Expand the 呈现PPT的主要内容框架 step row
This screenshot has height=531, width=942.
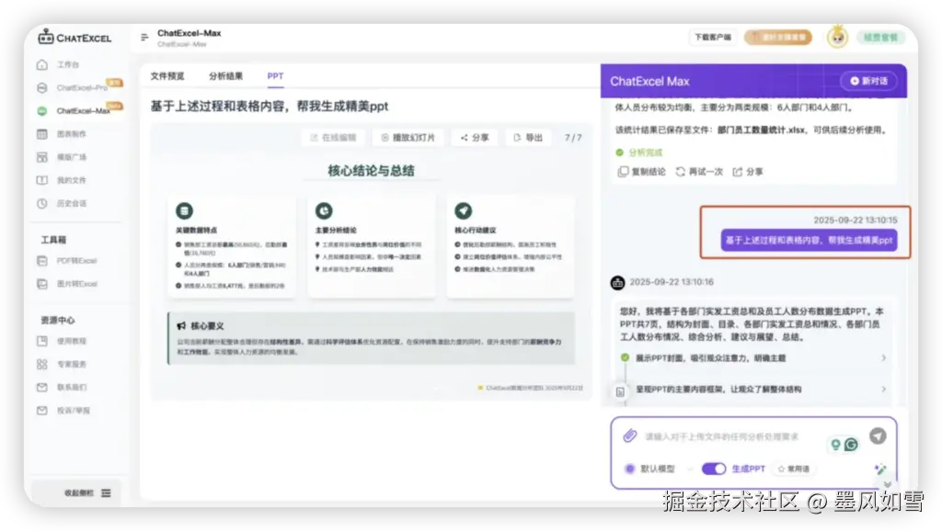point(754,390)
